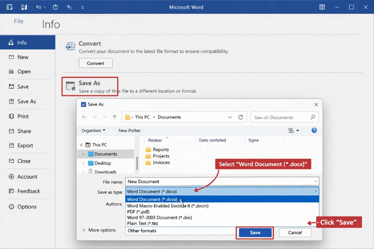Expand the Word Document checkbox in dialog title

[83, 104]
